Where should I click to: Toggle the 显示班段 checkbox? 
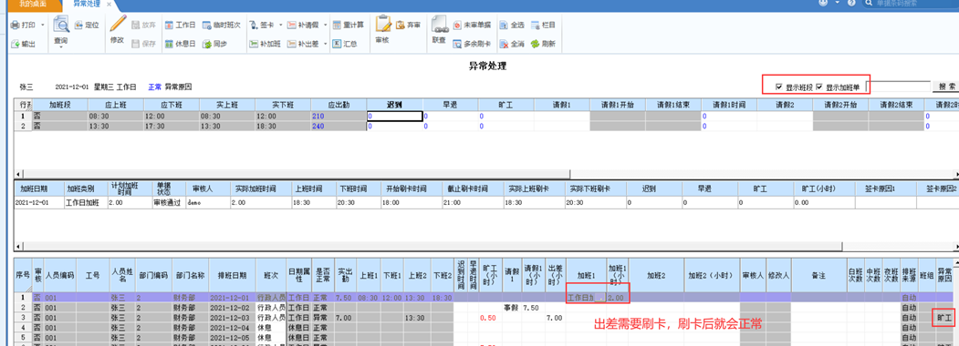[x=778, y=87]
